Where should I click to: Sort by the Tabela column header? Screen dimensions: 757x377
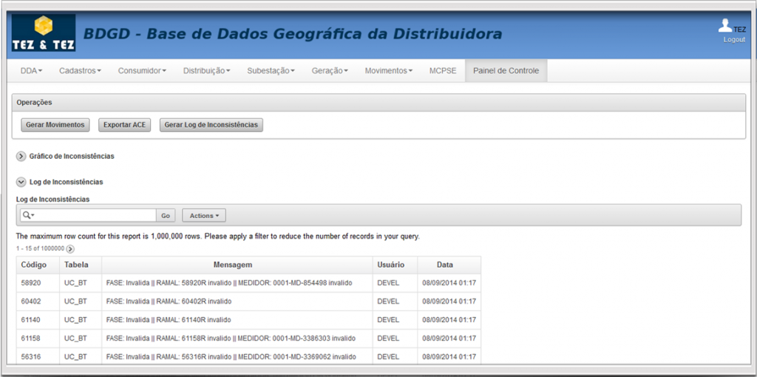76,265
